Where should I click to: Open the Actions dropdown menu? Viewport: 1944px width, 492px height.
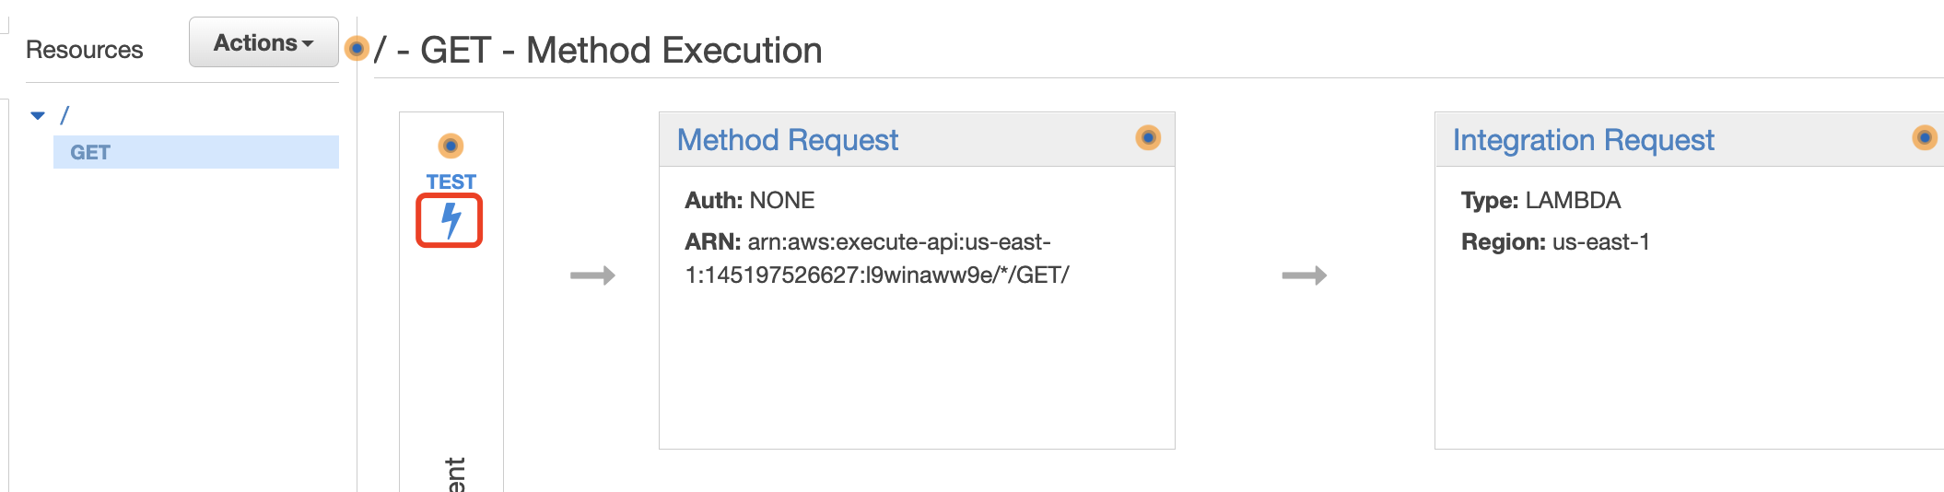click(263, 42)
